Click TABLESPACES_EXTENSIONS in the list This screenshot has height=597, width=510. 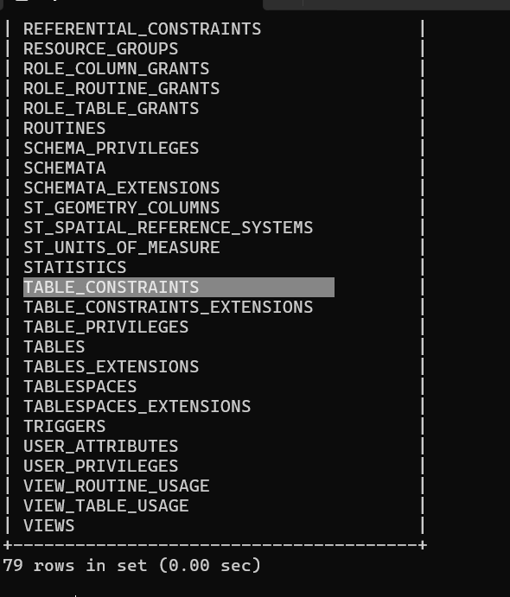click(x=137, y=406)
